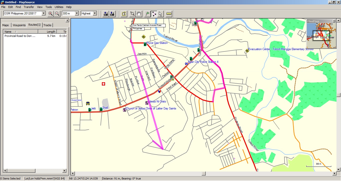Close the MiniMap overlay
341x181 pixels.
click(334, 21)
